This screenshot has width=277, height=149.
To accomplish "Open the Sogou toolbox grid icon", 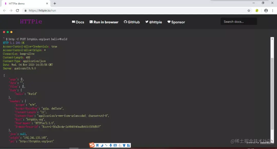I will (128, 145).
